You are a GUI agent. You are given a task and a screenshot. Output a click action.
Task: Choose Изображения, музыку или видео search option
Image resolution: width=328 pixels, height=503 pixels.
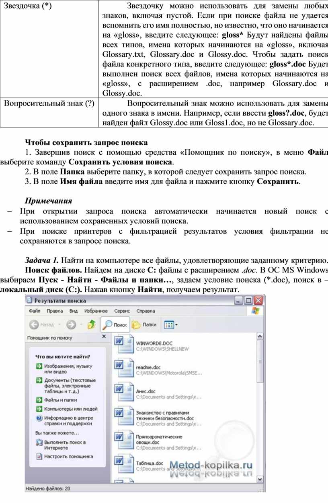[64, 369]
